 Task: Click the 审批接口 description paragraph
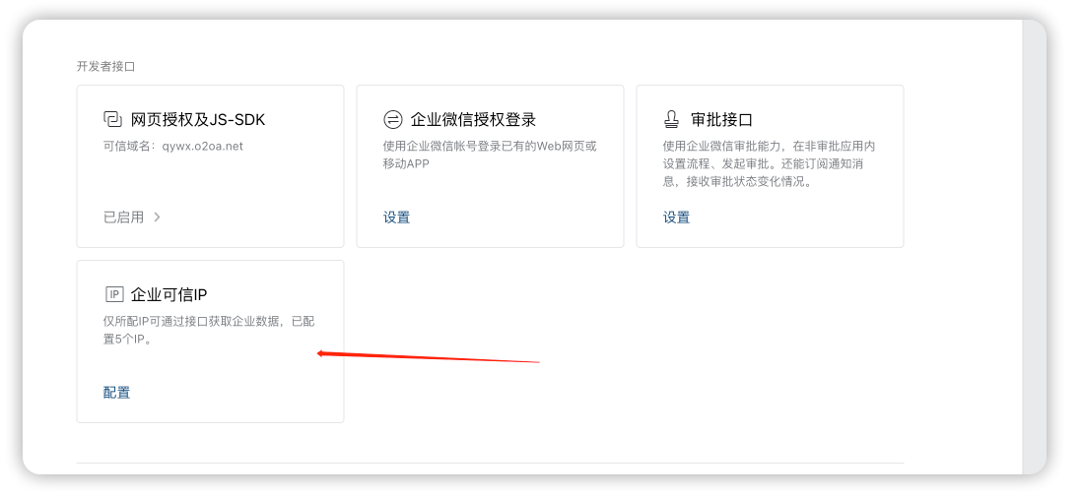point(769,163)
